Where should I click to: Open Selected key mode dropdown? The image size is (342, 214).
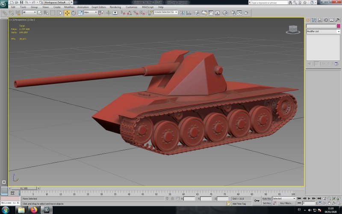point(284,199)
